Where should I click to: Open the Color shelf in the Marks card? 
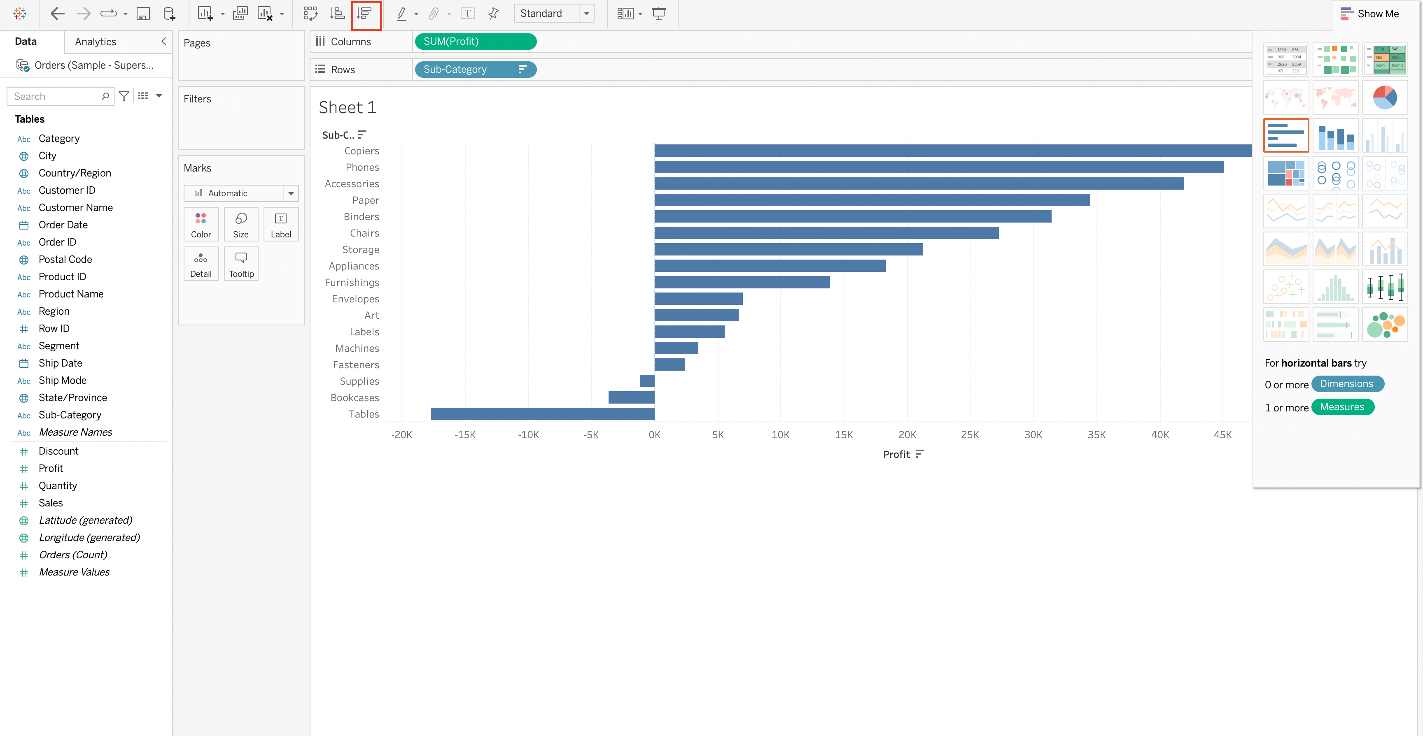coord(201,224)
